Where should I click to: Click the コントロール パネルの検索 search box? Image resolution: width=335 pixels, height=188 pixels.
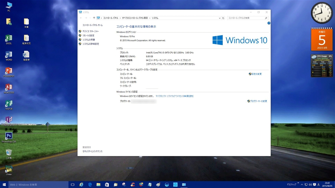pyautogui.click(x=246, y=18)
